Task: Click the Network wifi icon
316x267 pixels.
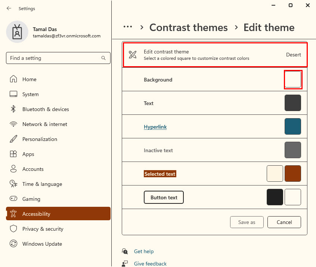Action: pyautogui.click(x=13, y=124)
